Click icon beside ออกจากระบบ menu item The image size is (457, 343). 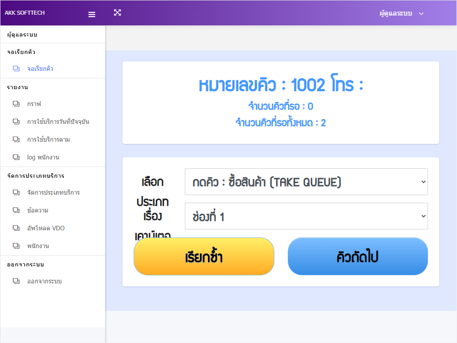[x=16, y=281]
